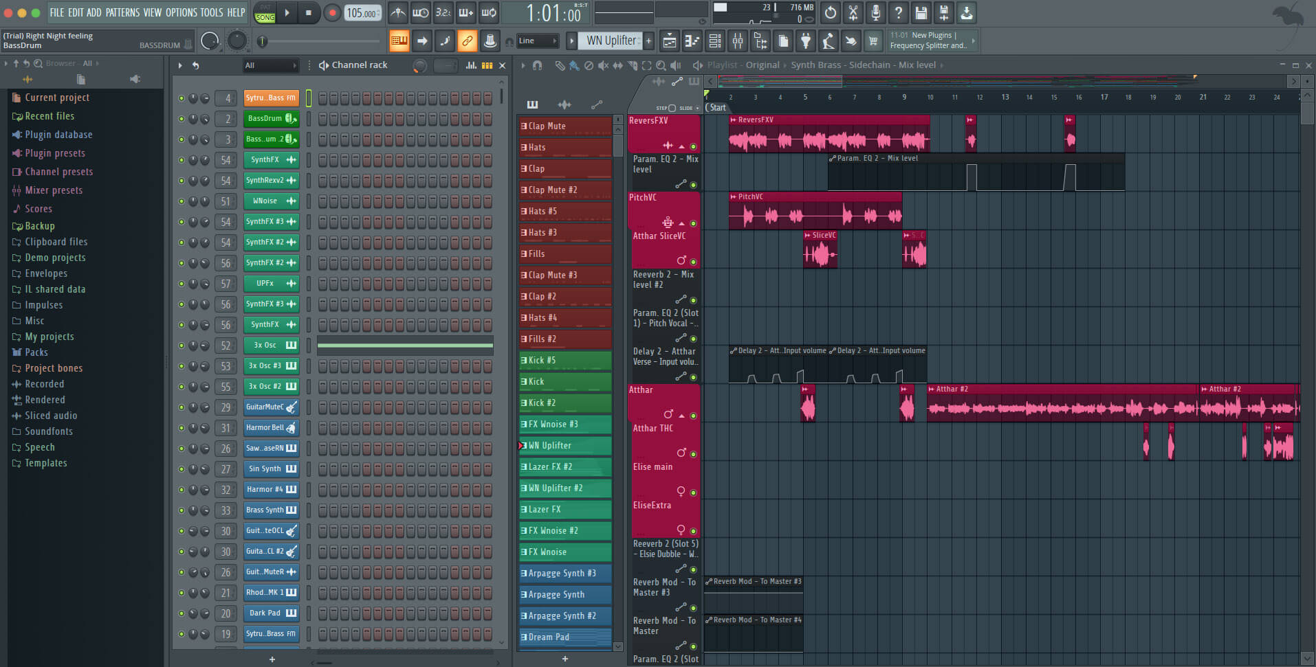
Task: Toggle typing keyboard to piano icon
Action: pos(398,41)
